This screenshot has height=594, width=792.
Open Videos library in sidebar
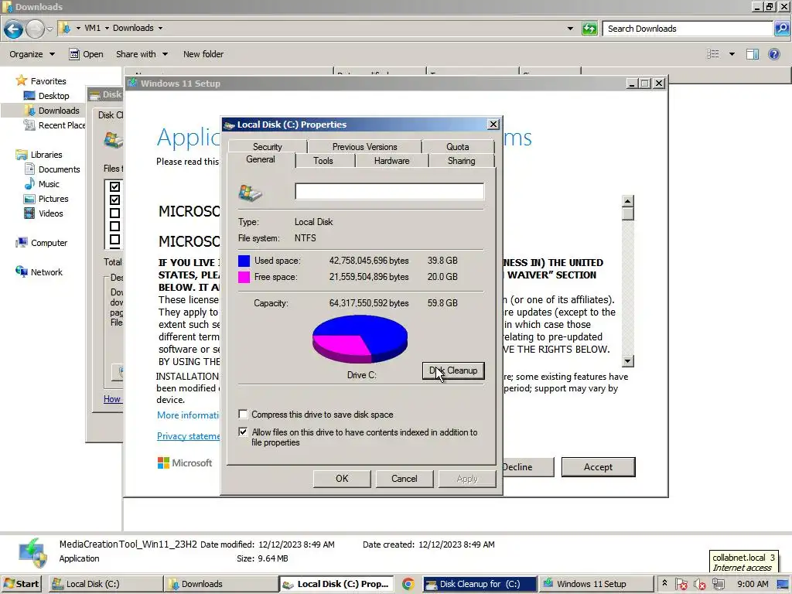[x=44, y=213]
